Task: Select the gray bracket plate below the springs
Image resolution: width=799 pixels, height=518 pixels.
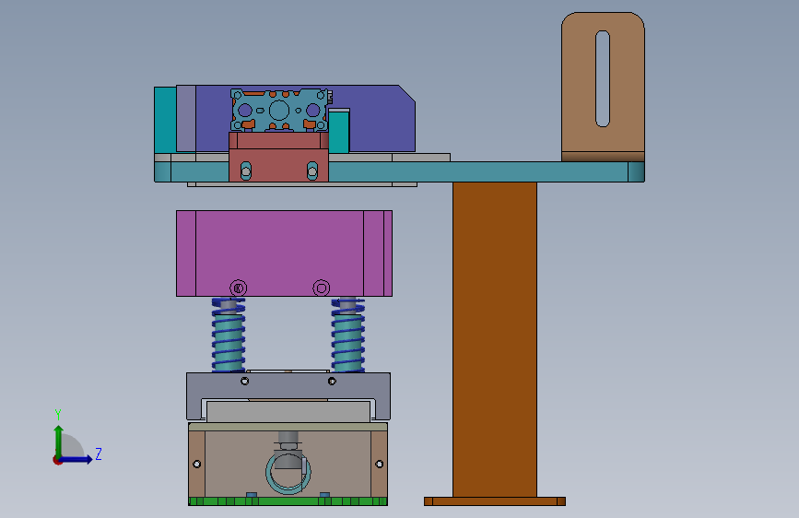Action: coord(288,384)
